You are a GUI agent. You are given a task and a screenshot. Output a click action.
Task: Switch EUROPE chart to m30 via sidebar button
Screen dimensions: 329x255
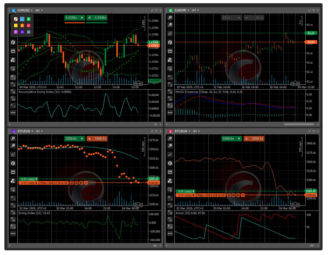coord(170,98)
